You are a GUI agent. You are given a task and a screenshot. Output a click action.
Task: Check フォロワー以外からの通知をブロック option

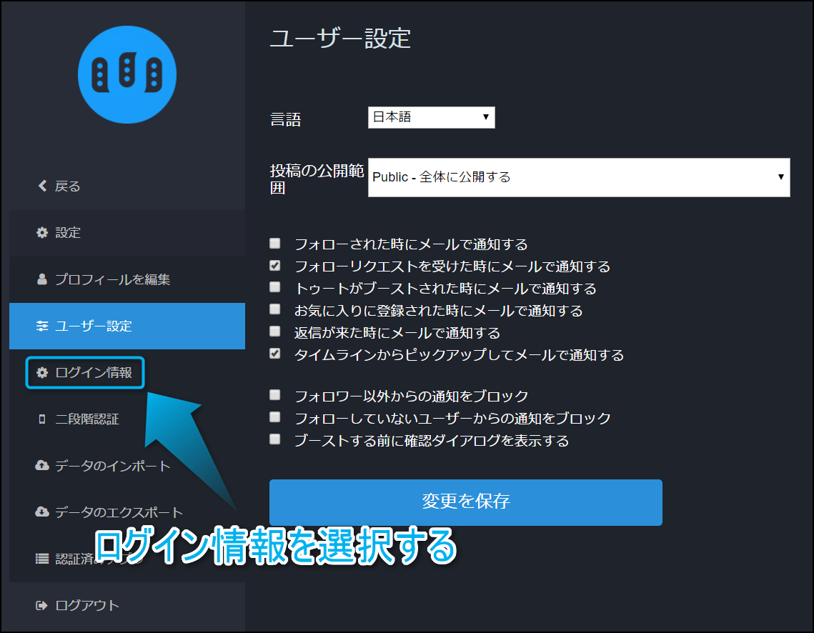point(275,395)
